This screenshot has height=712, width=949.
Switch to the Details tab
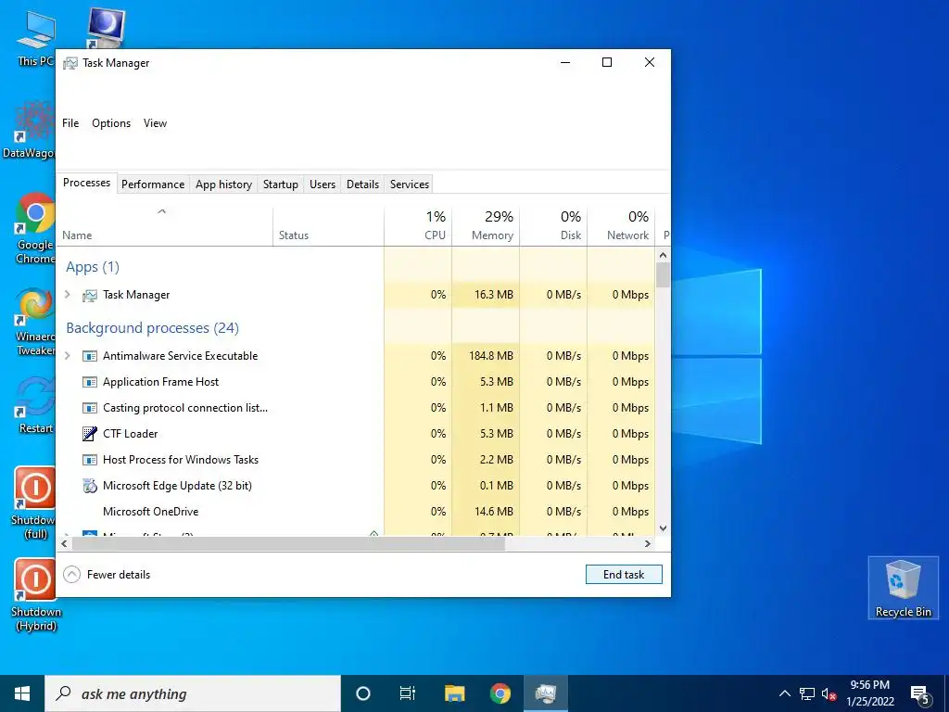click(362, 184)
